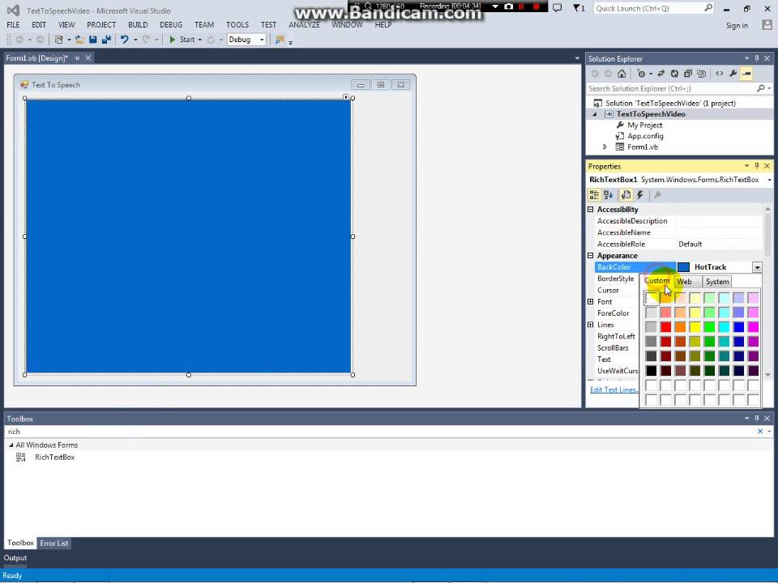Switch to the Web color tab
The image size is (778, 583).
(x=685, y=281)
